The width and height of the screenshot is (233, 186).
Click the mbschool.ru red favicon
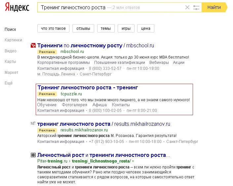point(33,46)
